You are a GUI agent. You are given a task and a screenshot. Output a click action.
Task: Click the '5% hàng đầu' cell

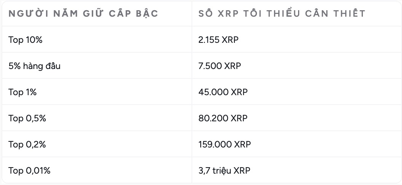34,66
